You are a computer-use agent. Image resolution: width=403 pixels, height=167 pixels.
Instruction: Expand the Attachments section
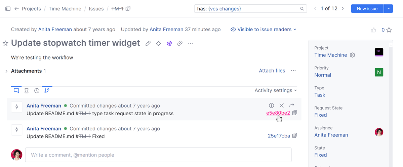point(6,71)
